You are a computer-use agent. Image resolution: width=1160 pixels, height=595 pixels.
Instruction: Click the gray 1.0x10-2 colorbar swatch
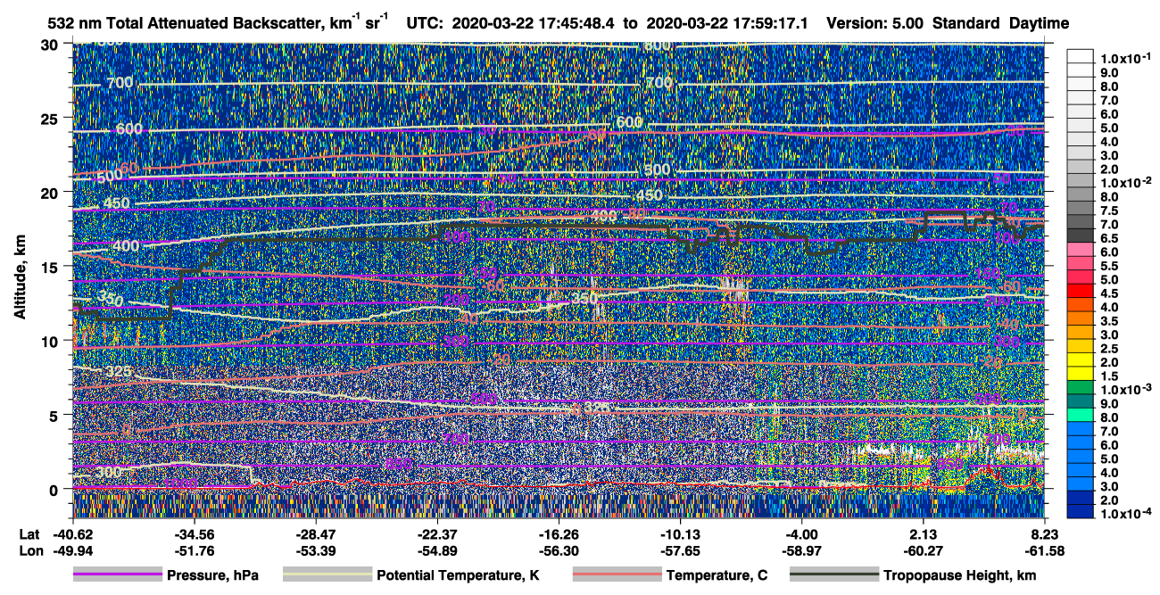pos(1082,183)
